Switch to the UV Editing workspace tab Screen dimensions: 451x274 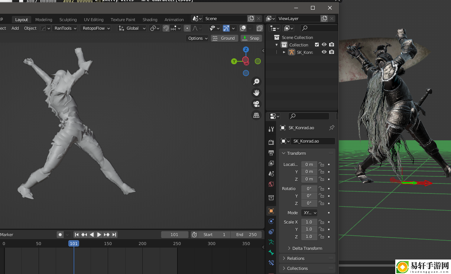[x=94, y=20]
